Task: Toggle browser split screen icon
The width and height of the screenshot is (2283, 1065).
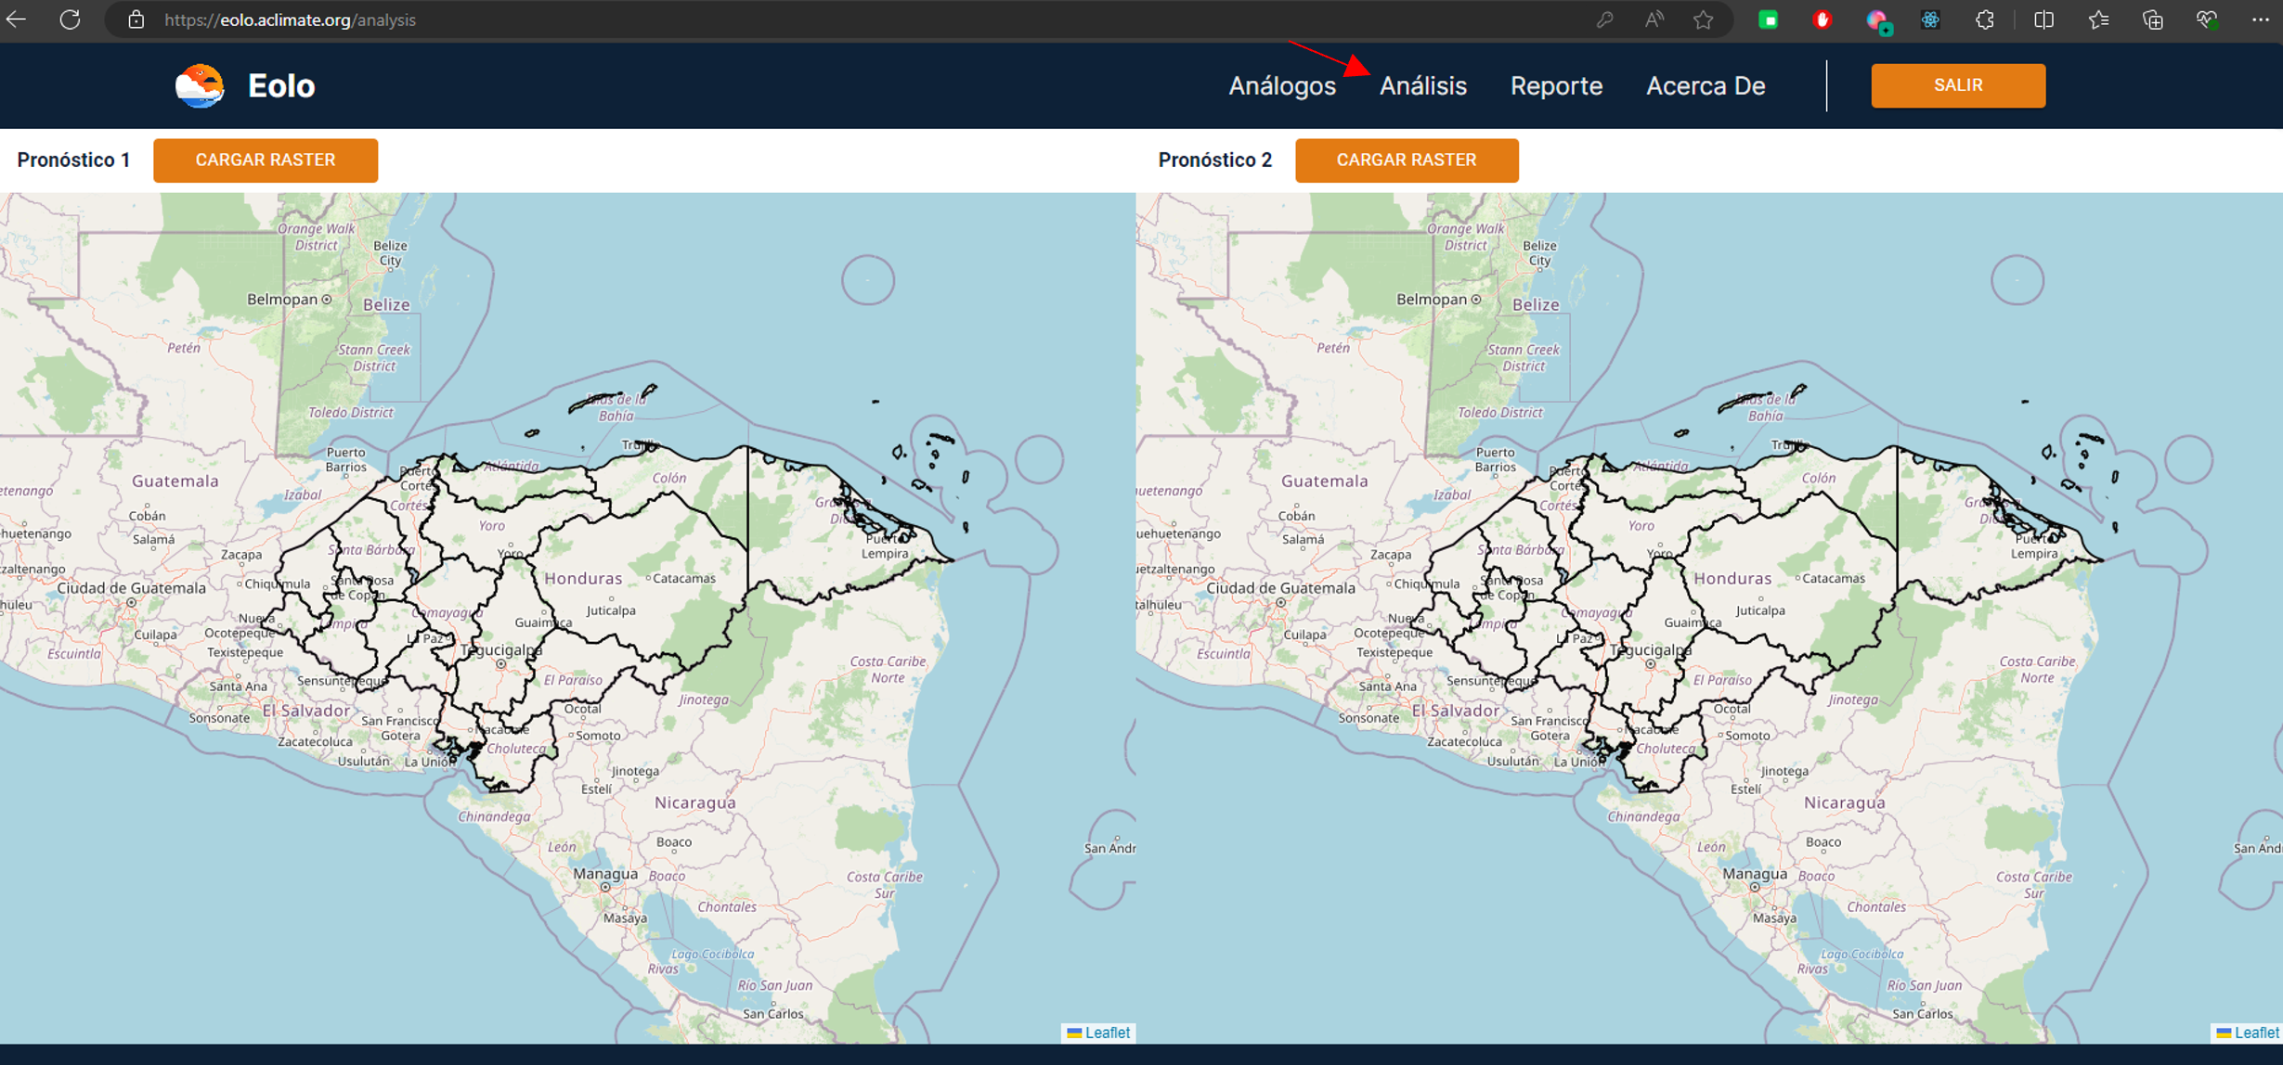Action: click(x=2043, y=19)
